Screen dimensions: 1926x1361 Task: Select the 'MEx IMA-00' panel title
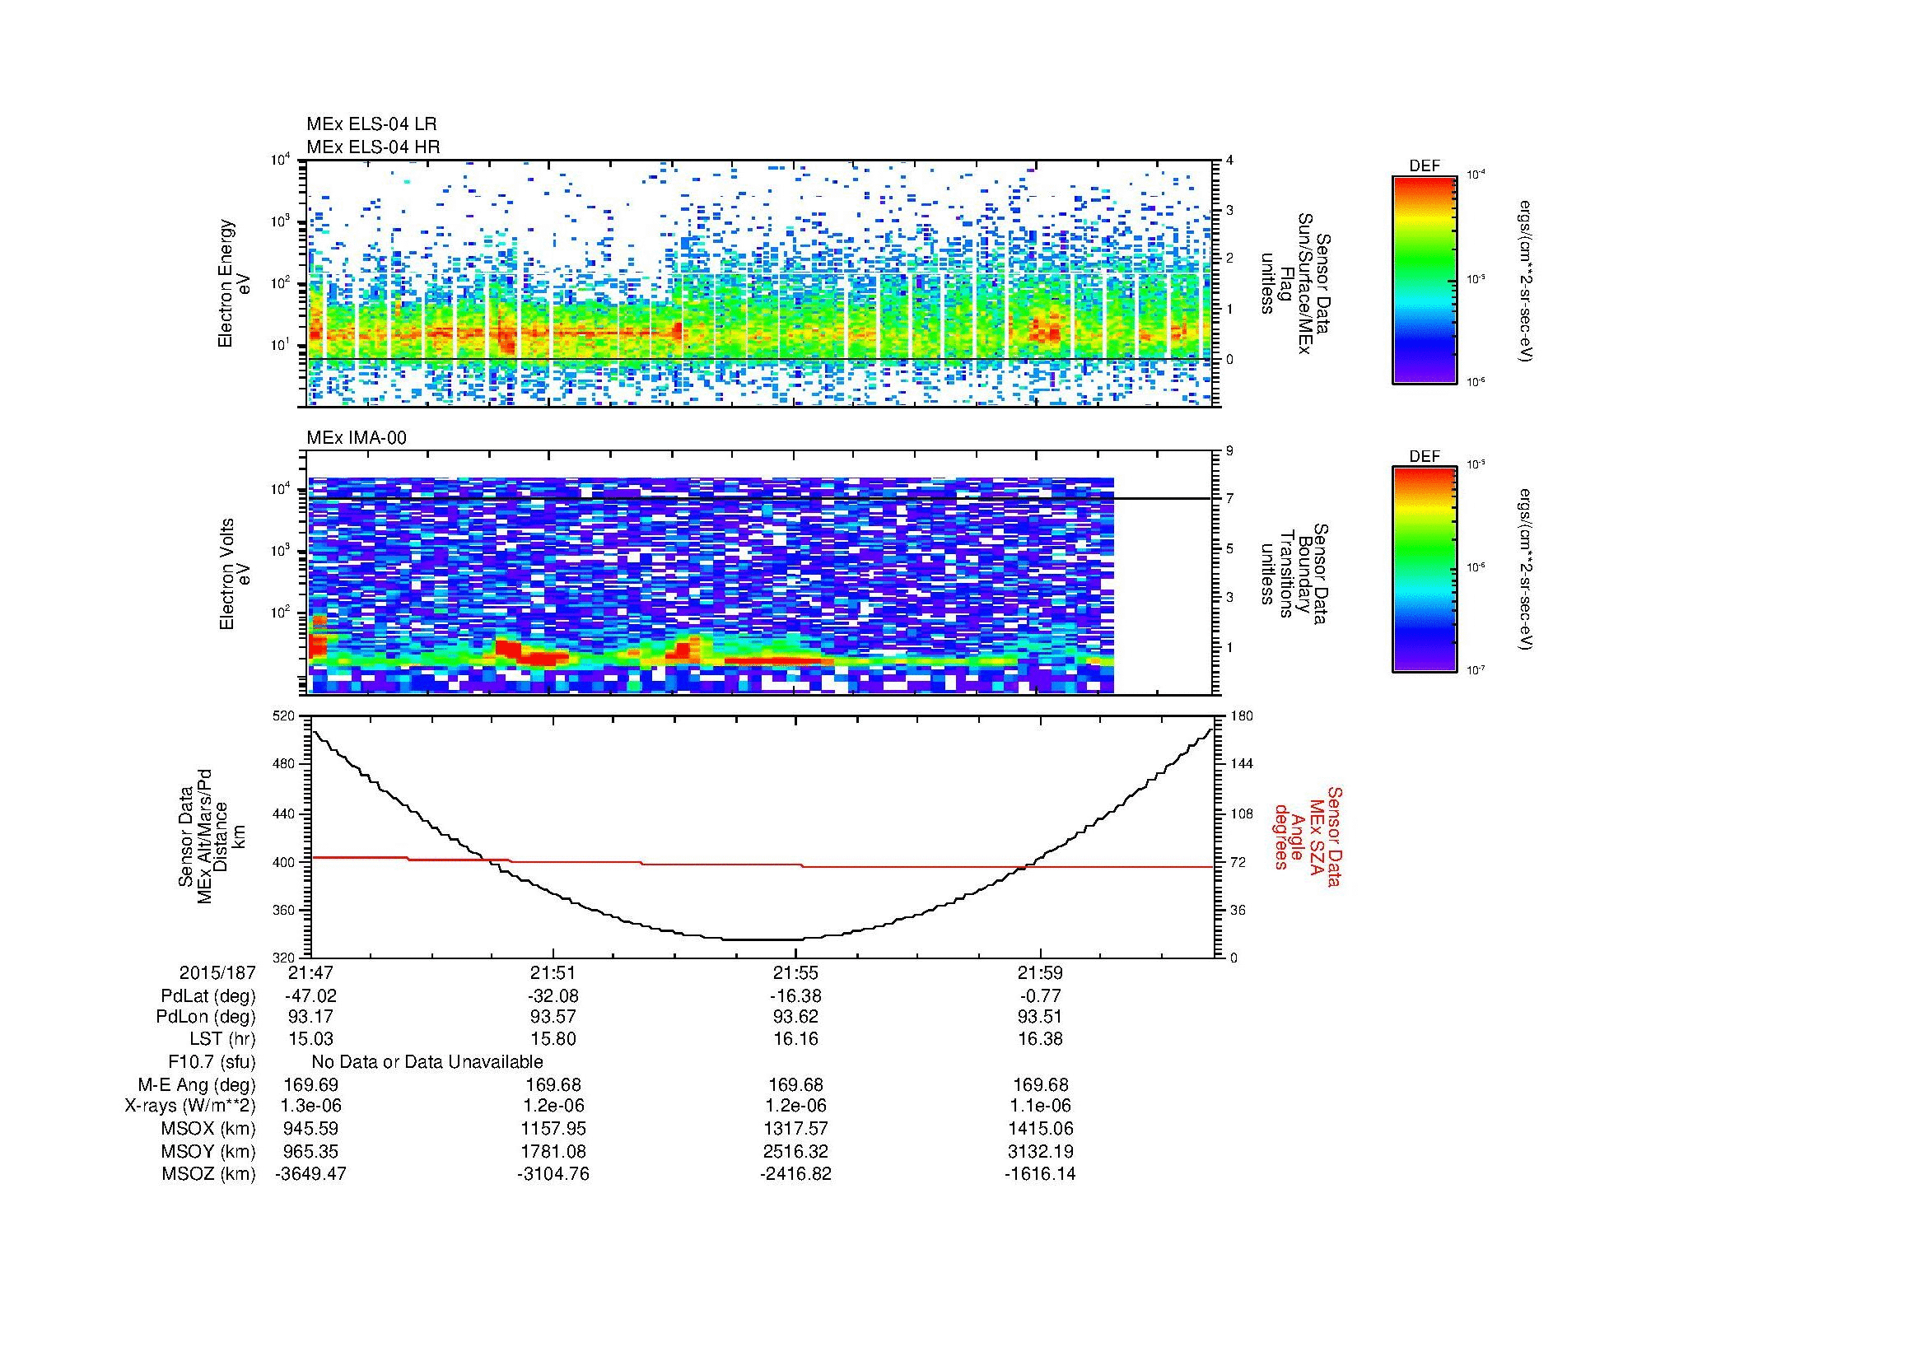pos(357,438)
